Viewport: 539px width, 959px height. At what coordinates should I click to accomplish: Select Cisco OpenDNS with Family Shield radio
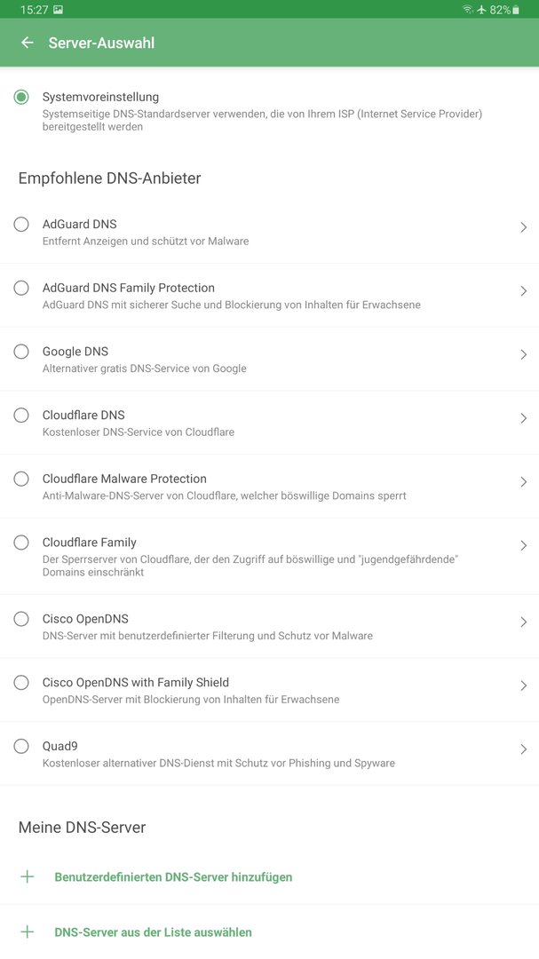tap(21, 682)
